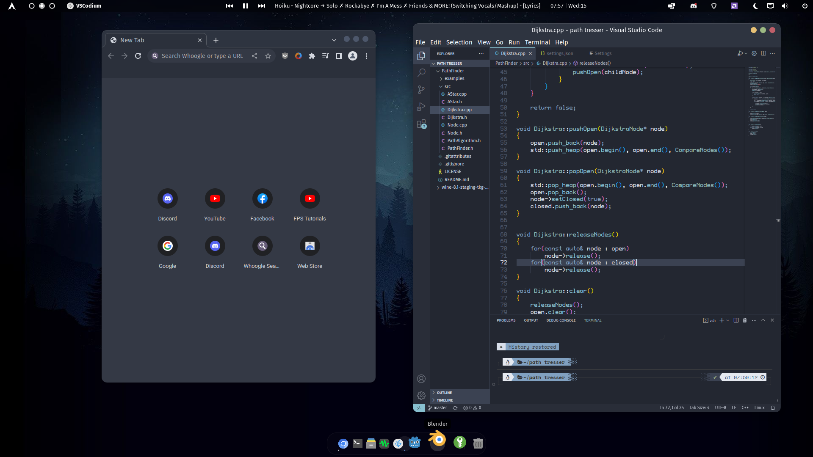The width and height of the screenshot is (813, 457).
Task: Open the Terminal menu
Action: click(537, 42)
